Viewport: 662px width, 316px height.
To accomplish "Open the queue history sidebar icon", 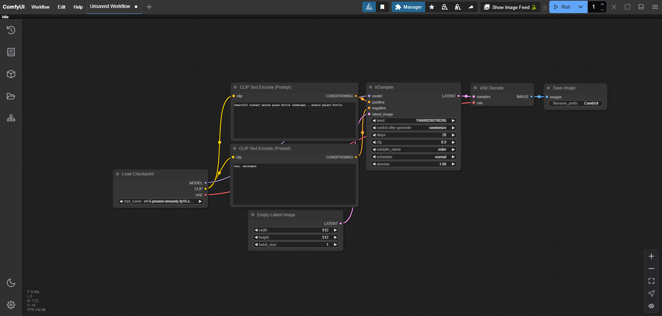I will [x=11, y=30].
